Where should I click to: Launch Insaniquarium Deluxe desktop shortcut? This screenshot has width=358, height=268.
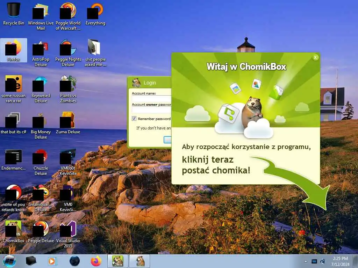tap(41, 198)
